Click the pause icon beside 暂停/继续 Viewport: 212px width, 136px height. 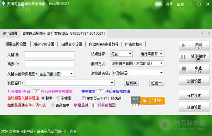coord(183,57)
